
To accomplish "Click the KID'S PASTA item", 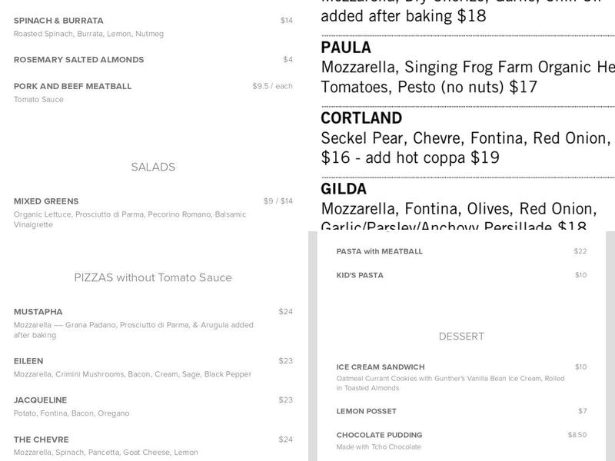I will click(x=360, y=275).
